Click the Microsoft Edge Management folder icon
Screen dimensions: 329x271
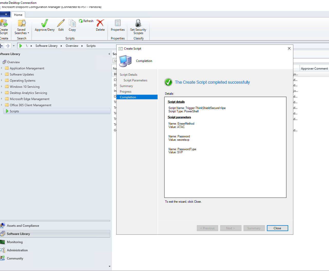[7, 99]
